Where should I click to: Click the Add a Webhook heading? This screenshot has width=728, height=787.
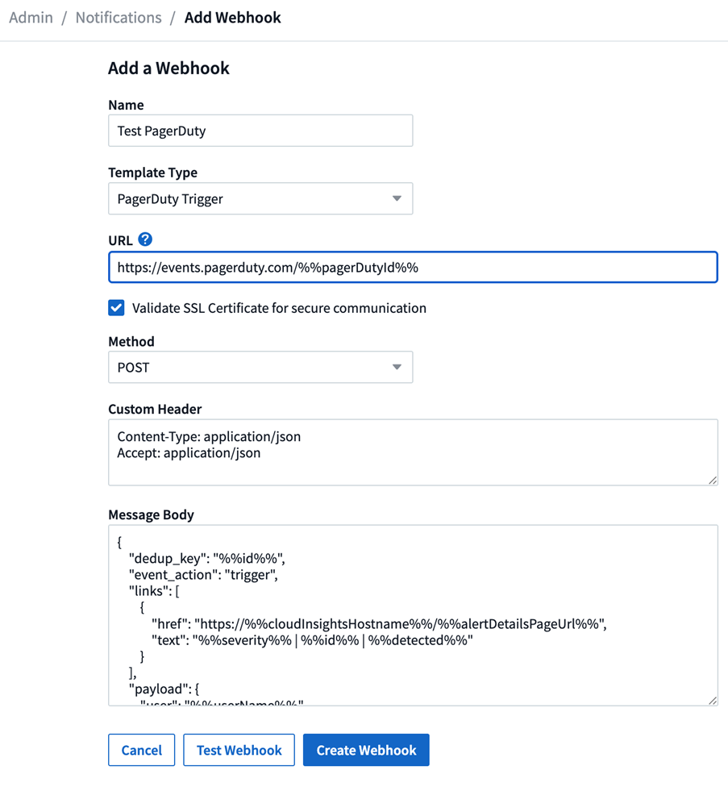(x=169, y=69)
